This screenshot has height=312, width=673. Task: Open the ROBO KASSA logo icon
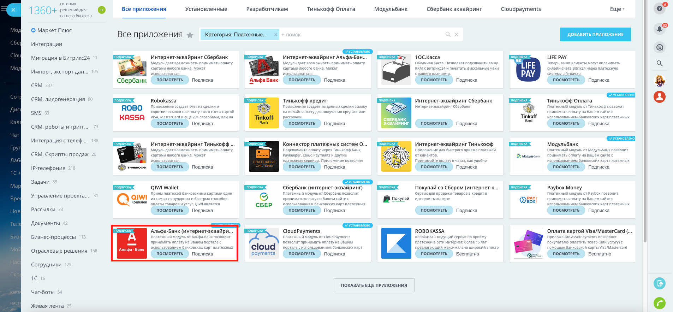pos(132,113)
